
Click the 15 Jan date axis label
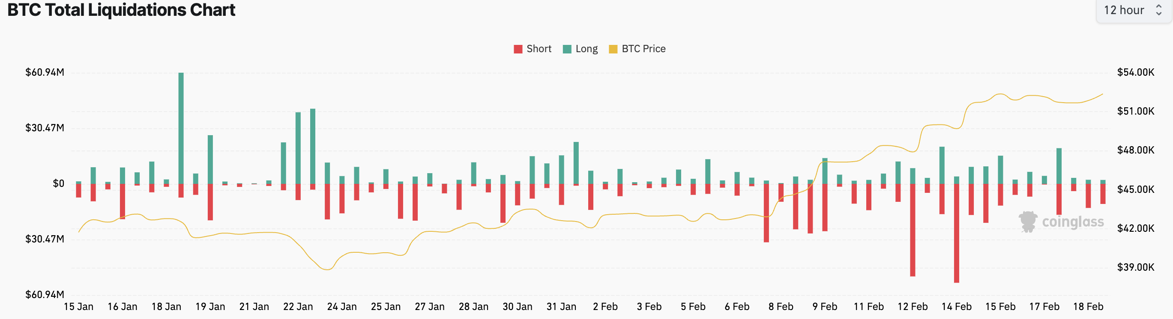click(x=78, y=307)
